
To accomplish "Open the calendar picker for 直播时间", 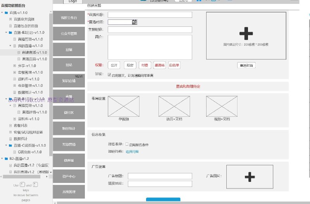I will coord(134,22).
